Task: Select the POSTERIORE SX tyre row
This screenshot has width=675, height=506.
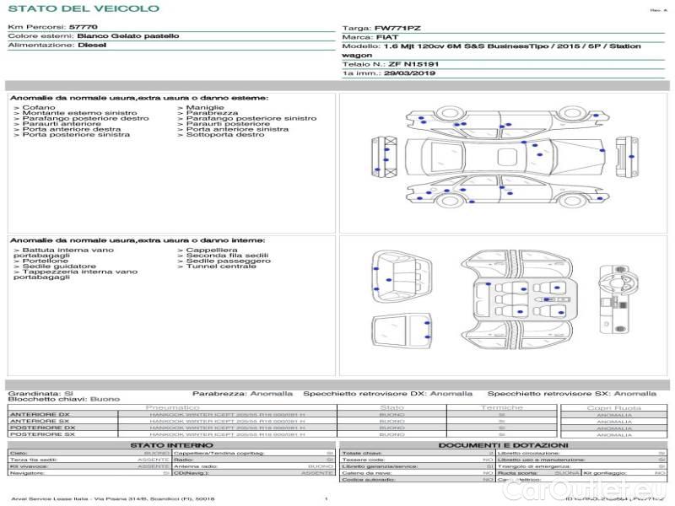Action: (169, 434)
